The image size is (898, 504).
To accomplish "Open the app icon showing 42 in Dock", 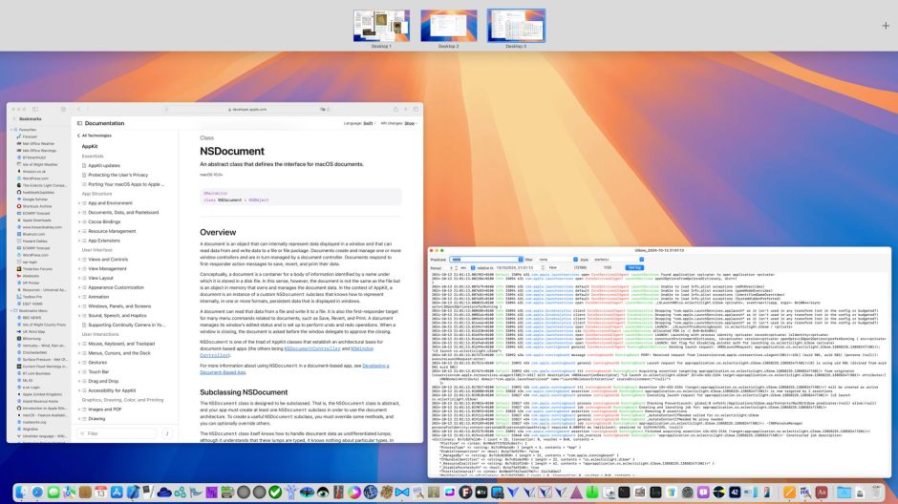I will pos(735,492).
